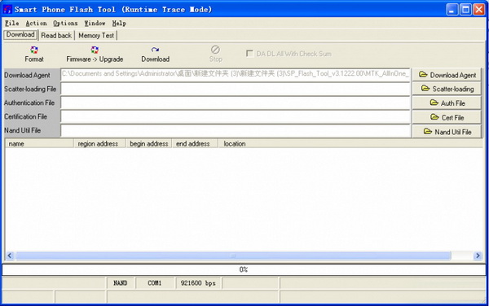Click the name column header
This screenshot has height=306, width=489.
click(39, 143)
